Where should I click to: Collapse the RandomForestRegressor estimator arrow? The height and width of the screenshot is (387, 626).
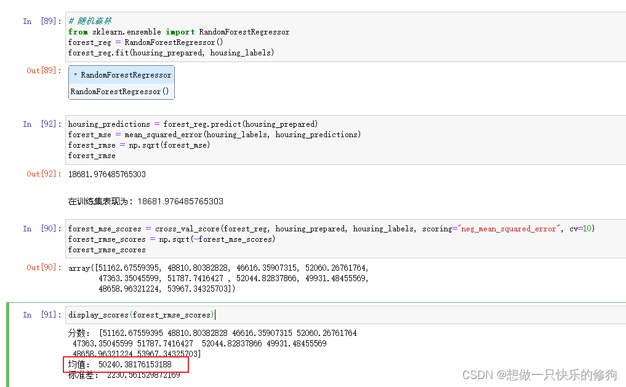pyautogui.click(x=76, y=74)
